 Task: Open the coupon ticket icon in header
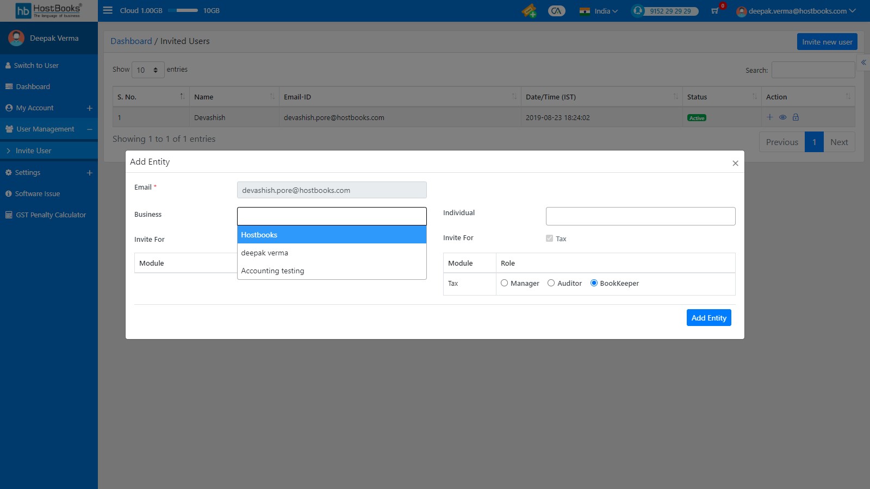pos(529,11)
